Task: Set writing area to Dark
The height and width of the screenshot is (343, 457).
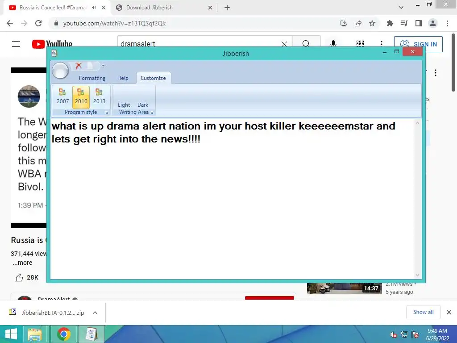Action: (143, 105)
